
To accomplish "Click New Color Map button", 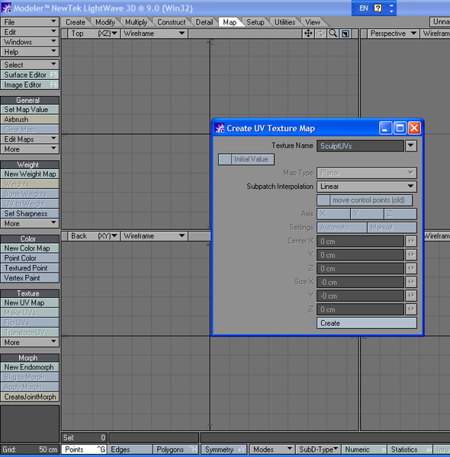I will coord(30,248).
